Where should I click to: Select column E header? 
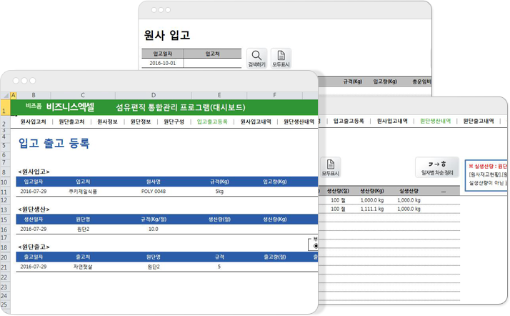click(219, 95)
